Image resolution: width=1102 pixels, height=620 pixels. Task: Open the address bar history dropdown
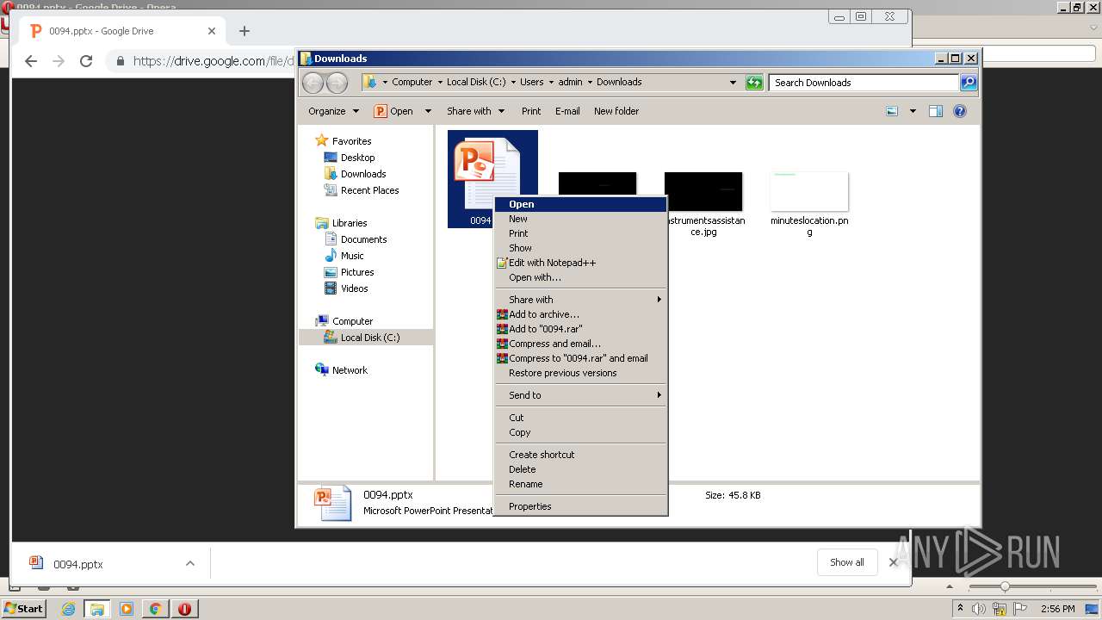point(733,83)
